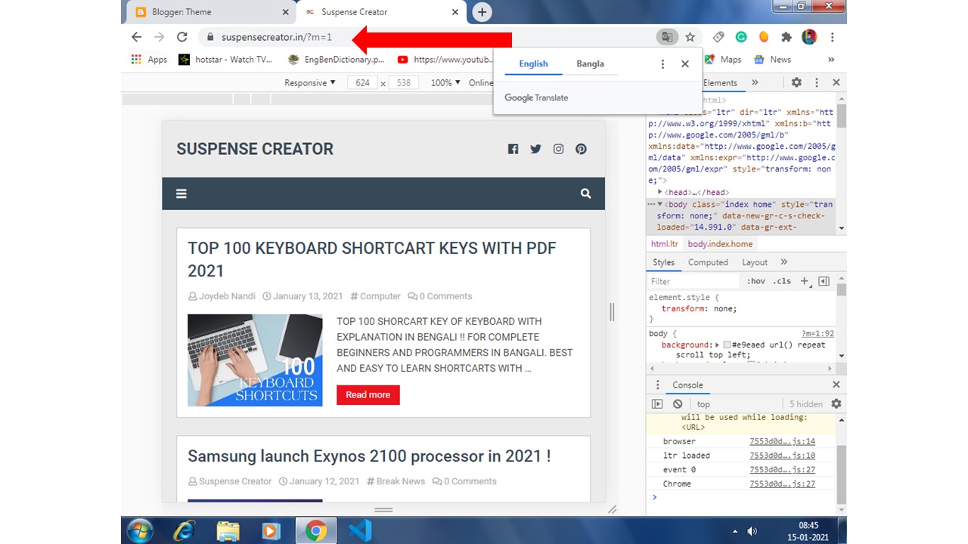Select the Bangla language tab
Screen dimensions: 968x544
pos(590,64)
